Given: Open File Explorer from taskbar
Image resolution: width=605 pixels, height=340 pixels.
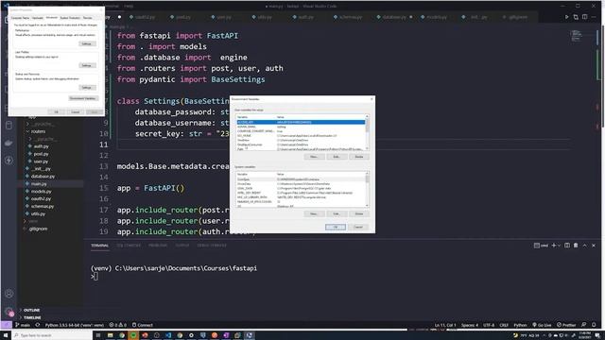Looking at the screenshot, I should point(110,335).
